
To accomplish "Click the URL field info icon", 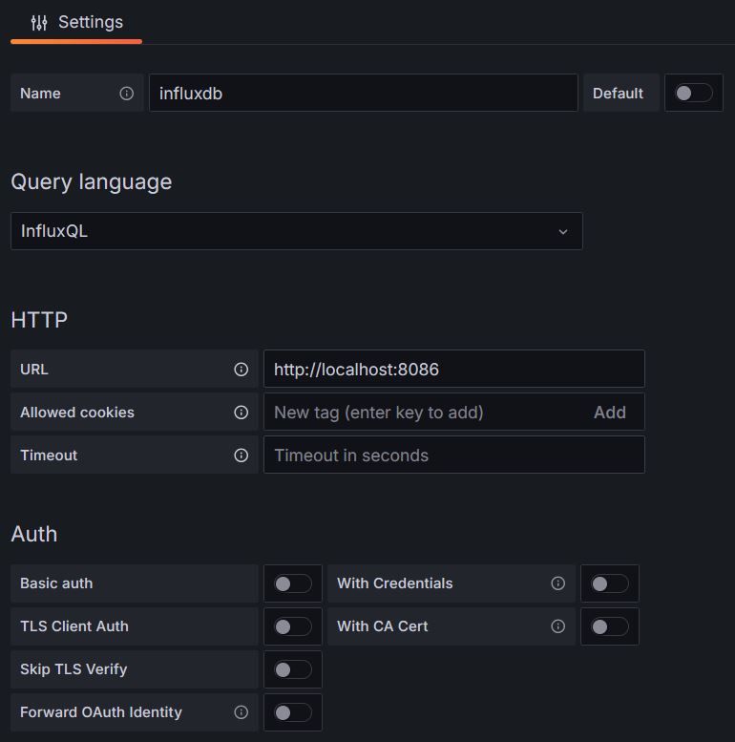I will tap(241, 370).
